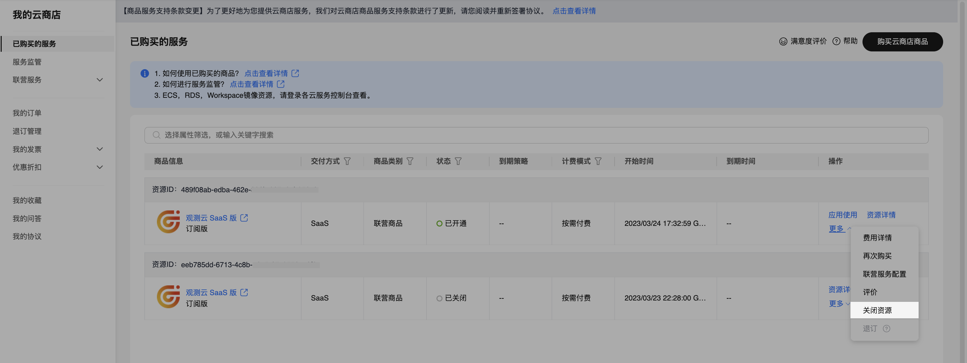Image resolution: width=967 pixels, height=363 pixels.
Task: Open 点击查看详情 in top banner
Action: point(574,11)
